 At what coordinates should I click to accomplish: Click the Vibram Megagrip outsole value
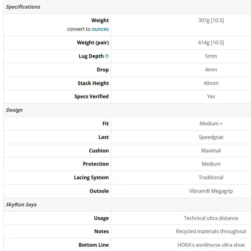(211, 191)
